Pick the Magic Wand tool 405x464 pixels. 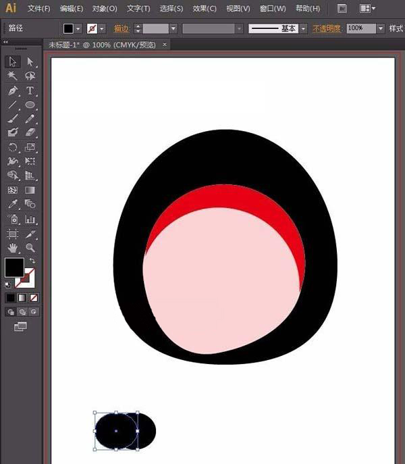[12, 76]
